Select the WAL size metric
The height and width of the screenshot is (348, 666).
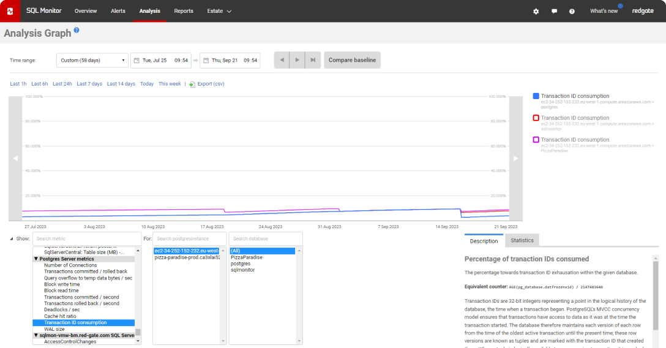pos(54,329)
